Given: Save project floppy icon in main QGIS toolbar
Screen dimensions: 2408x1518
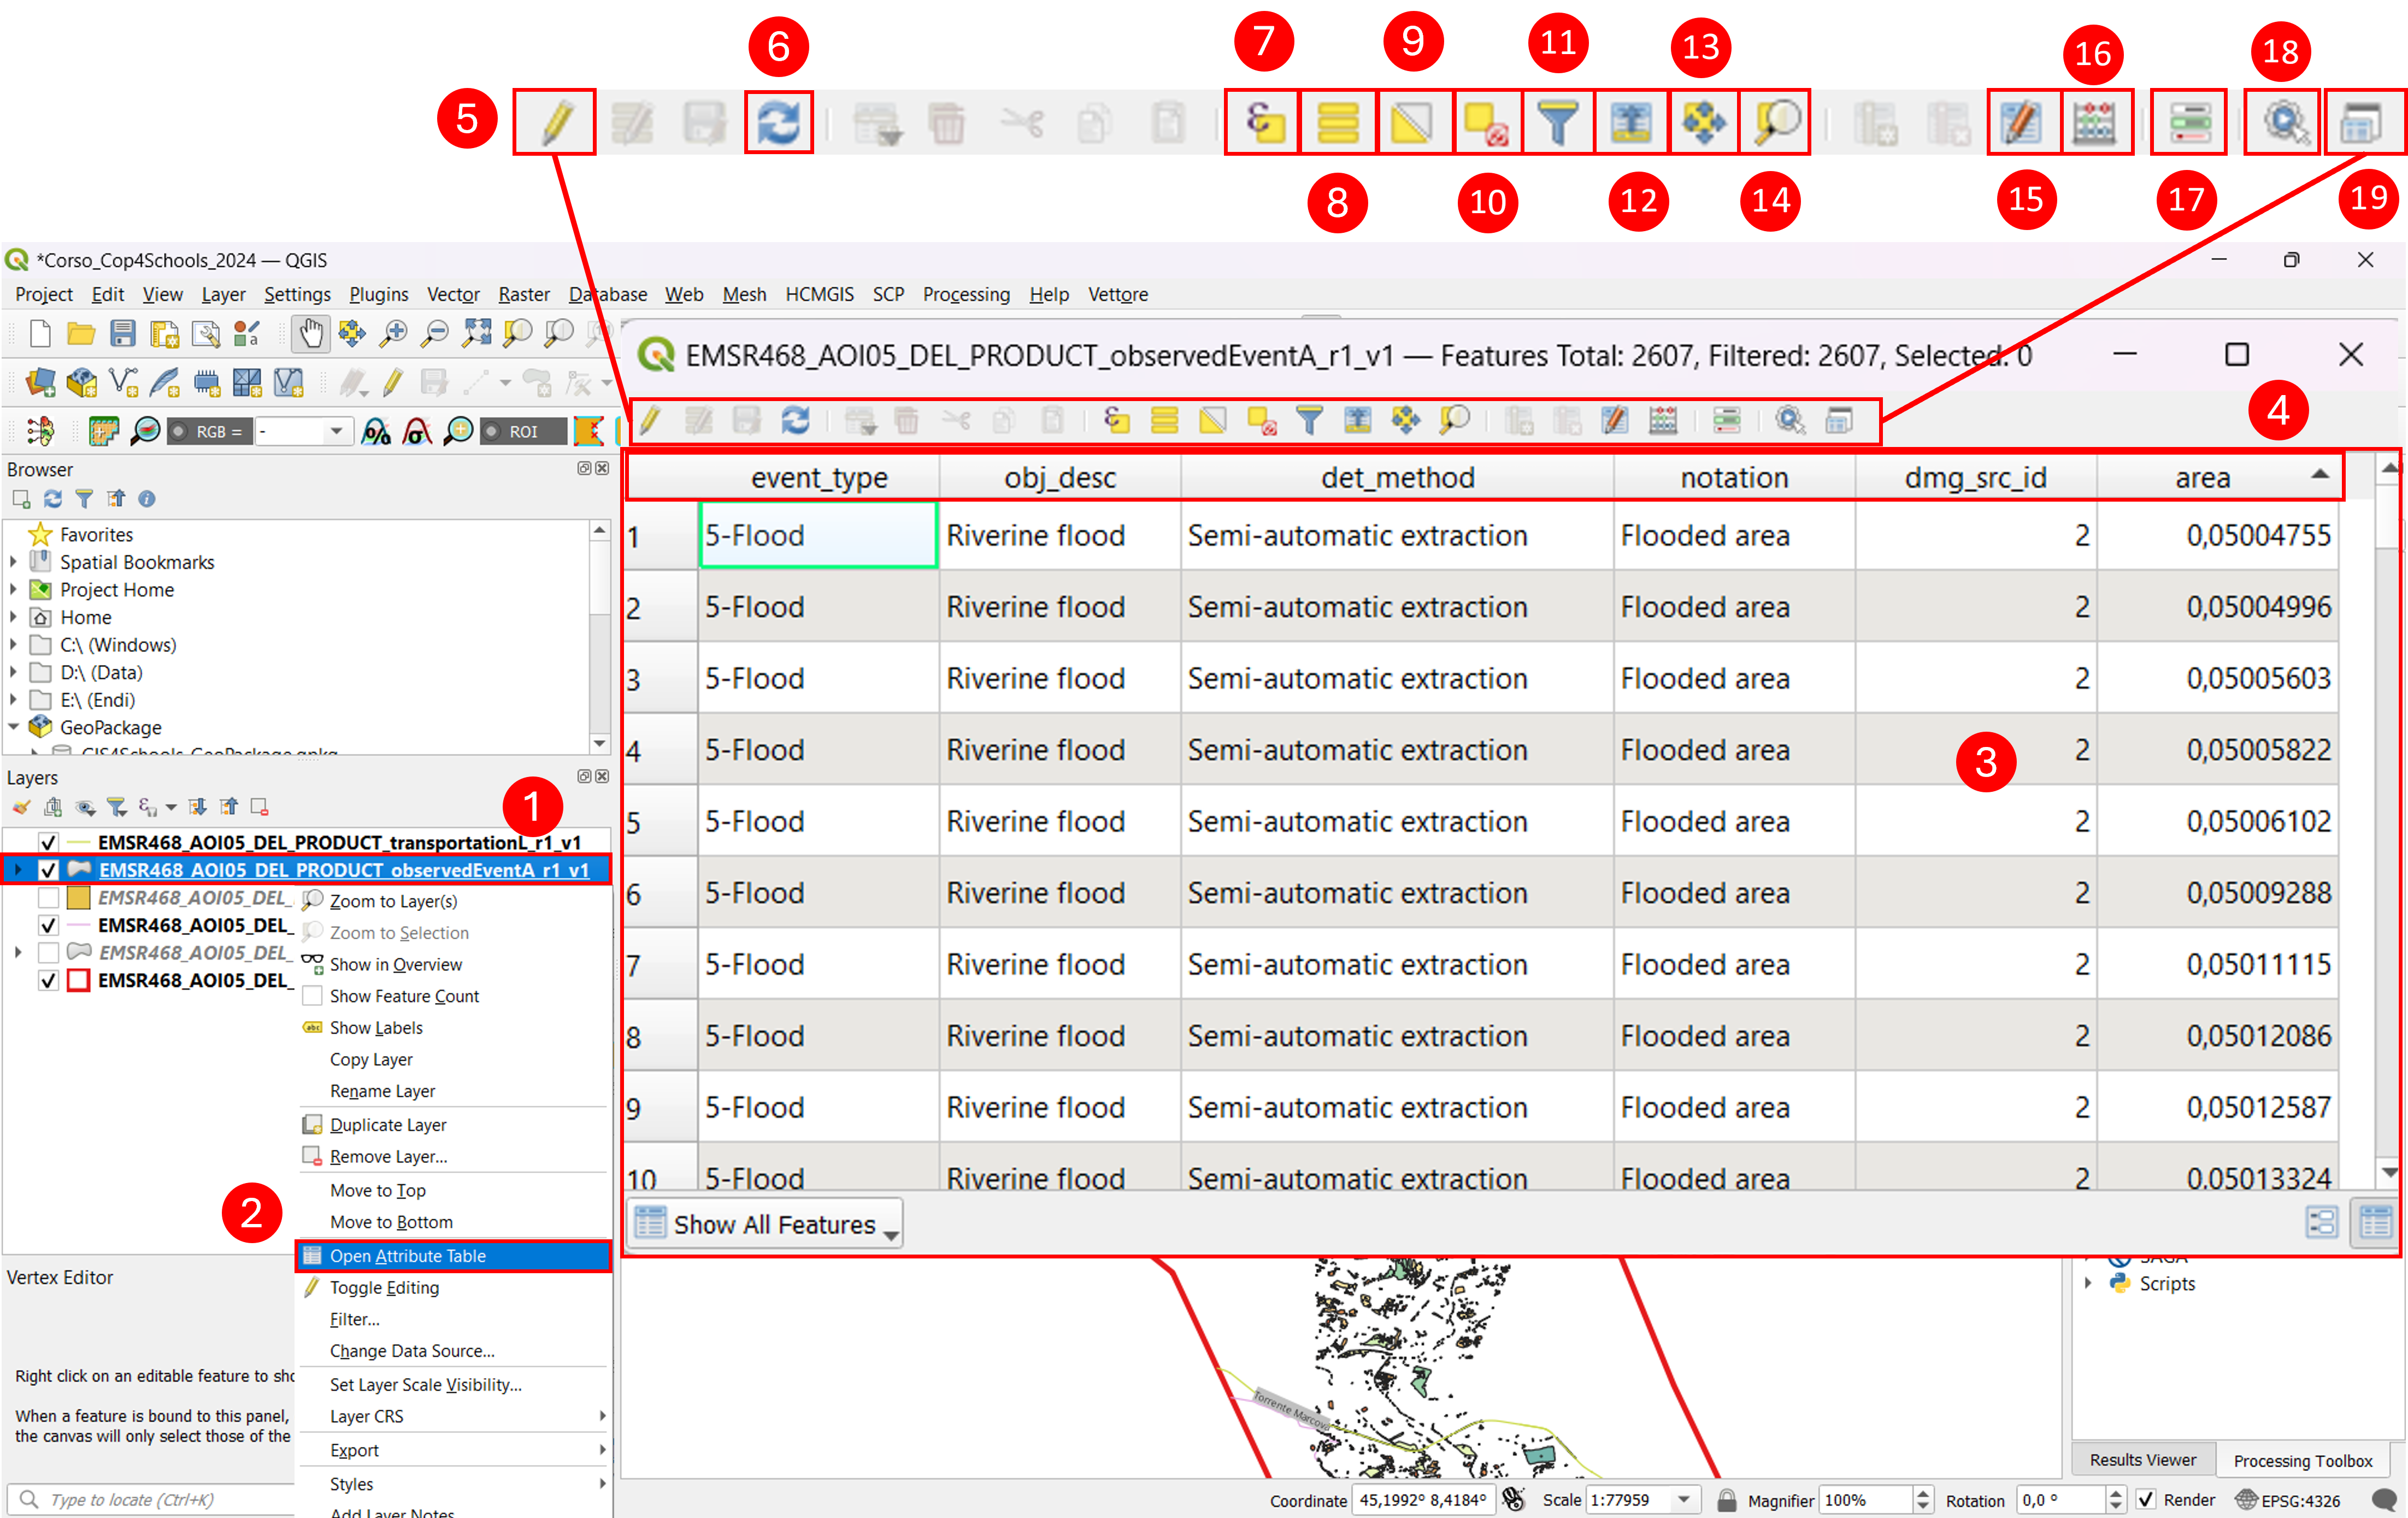Looking at the screenshot, I should coord(122,333).
